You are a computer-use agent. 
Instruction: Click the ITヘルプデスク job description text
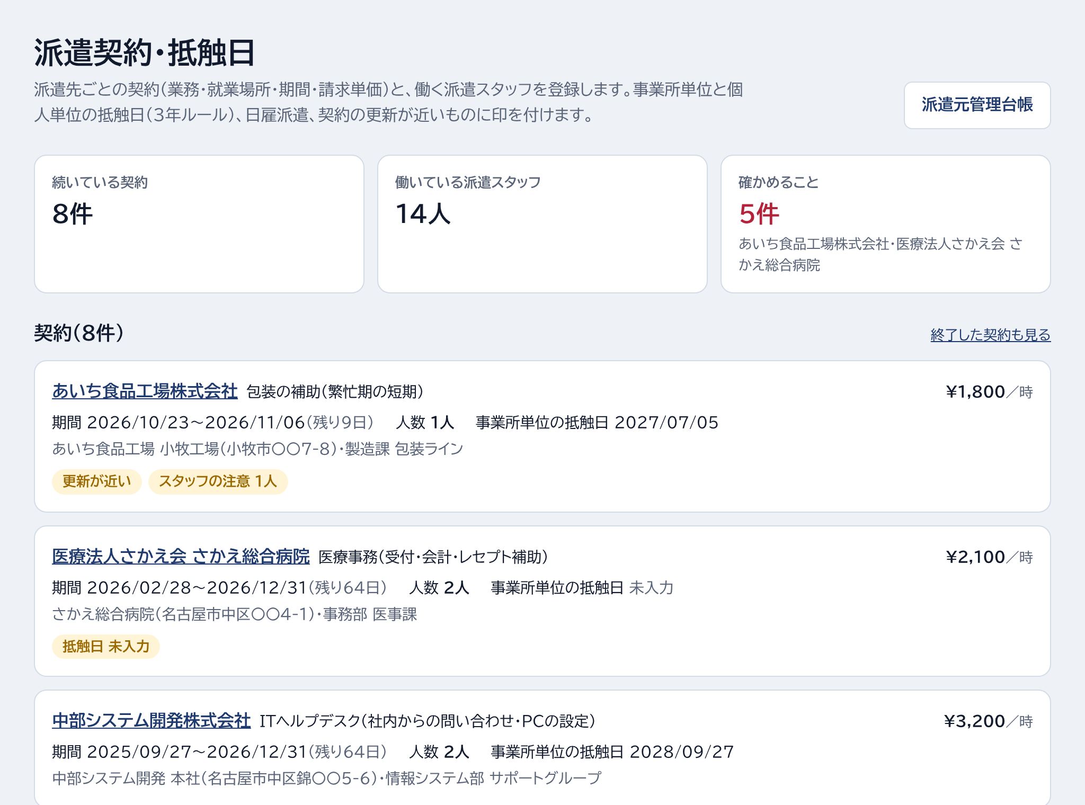[x=428, y=721]
